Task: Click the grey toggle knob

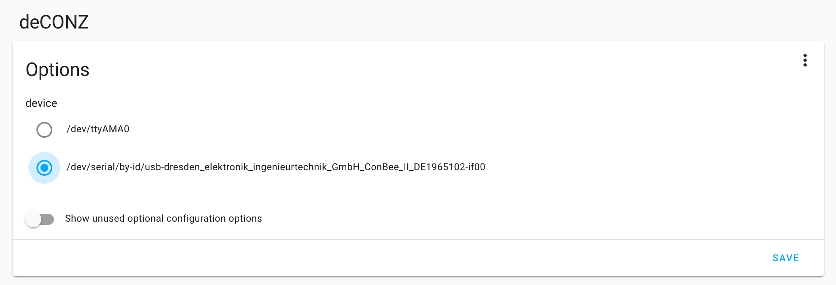Action: (34, 219)
